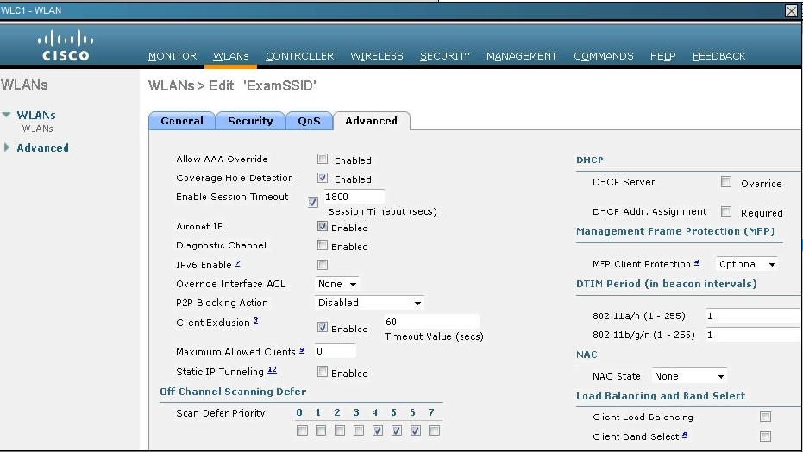Switch to the Security tab
The height and width of the screenshot is (452, 803).
pyautogui.click(x=250, y=121)
